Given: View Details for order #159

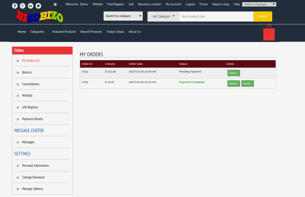Looking at the screenshot, I should [x=248, y=84].
